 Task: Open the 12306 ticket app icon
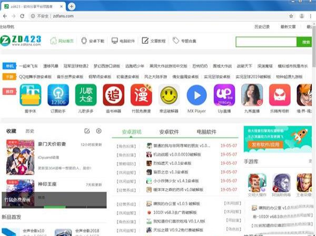click(58, 95)
